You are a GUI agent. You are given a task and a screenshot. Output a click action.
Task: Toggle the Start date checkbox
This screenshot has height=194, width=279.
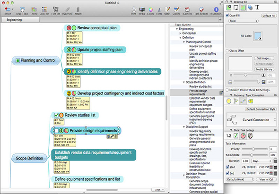click(x=227, y=167)
